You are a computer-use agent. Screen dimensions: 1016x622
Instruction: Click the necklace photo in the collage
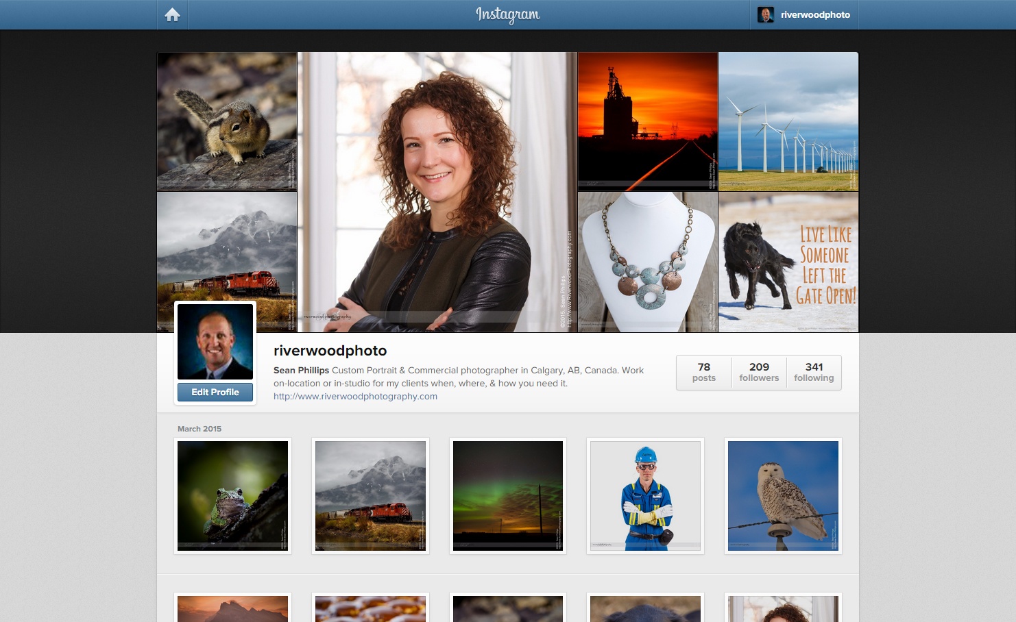click(648, 262)
